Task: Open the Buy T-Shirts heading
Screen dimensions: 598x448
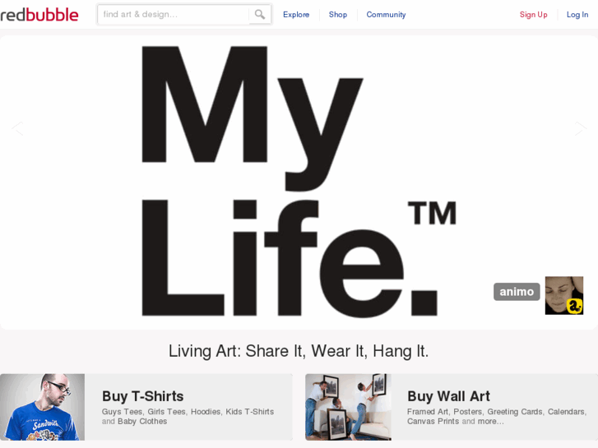Action: click(142, 396)
